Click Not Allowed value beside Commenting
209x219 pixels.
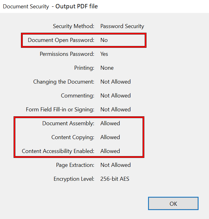[115, 96]
